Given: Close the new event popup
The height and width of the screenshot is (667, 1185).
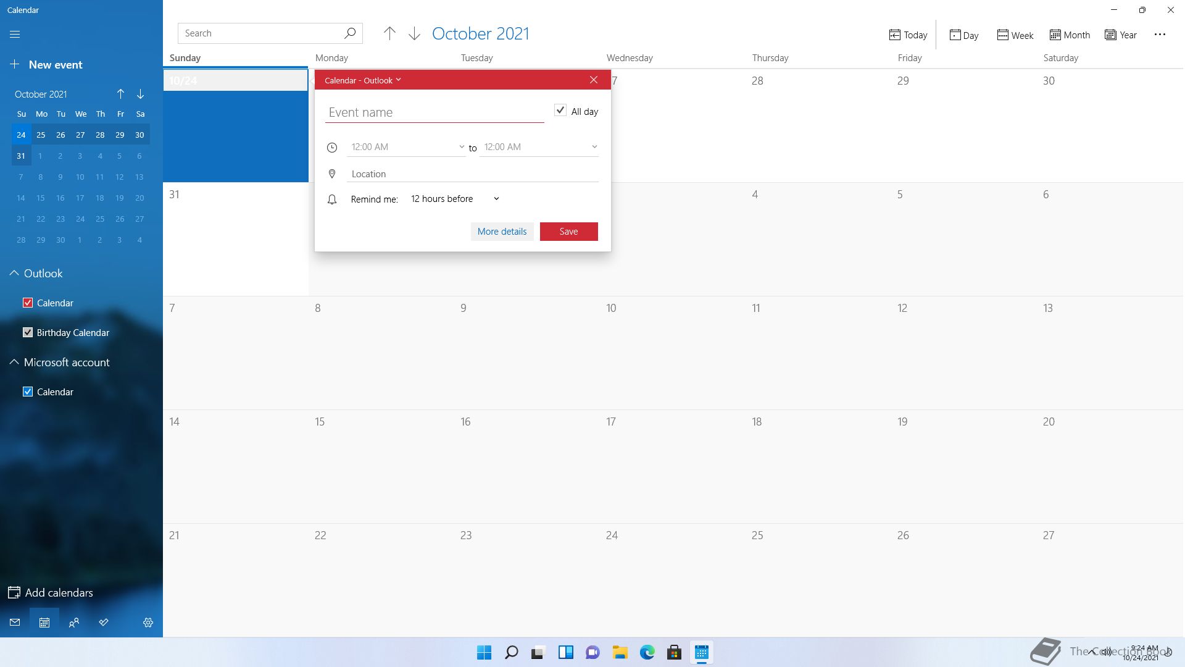Looking at the screenshot, I should tap(594, 80).
